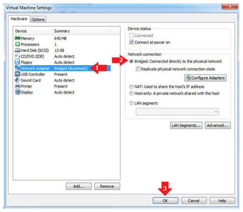The image size is (243, 212).
Task: Click the Display Auto detect summary
Action: pos(64,92)
